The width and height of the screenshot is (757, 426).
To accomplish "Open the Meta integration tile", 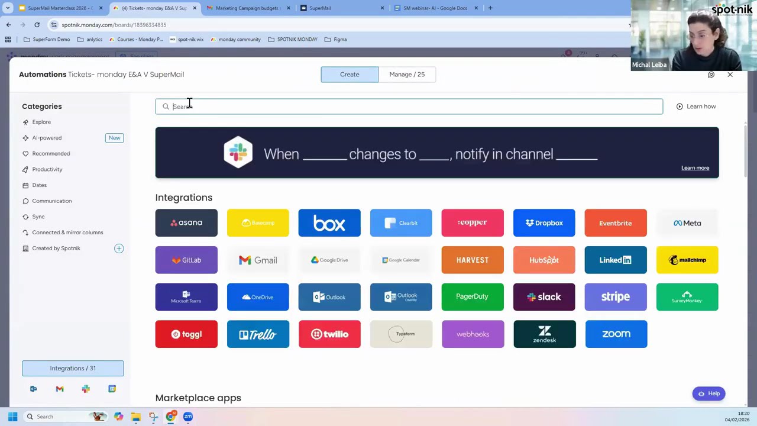I will 687,222.
